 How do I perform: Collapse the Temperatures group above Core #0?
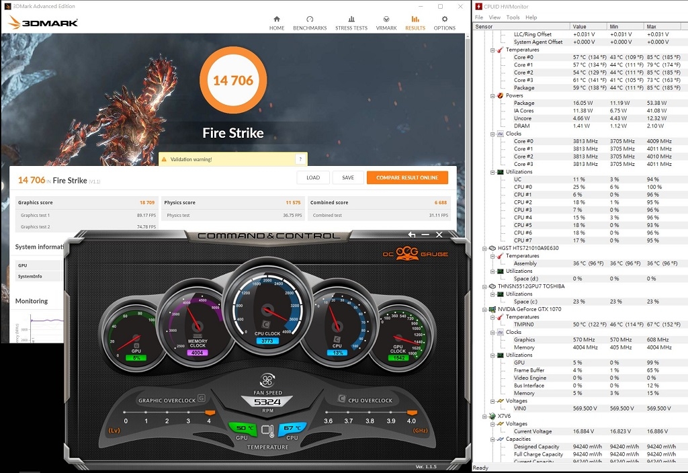(492, 50)
